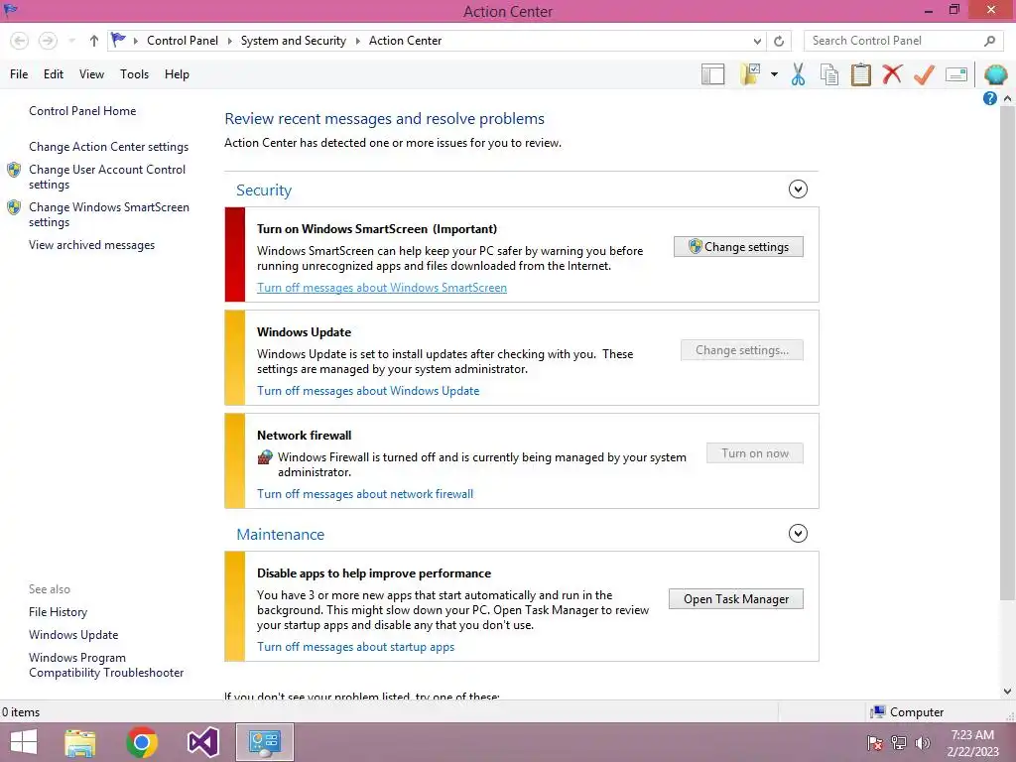Click System and Security breadcrumb

[294, 41]
